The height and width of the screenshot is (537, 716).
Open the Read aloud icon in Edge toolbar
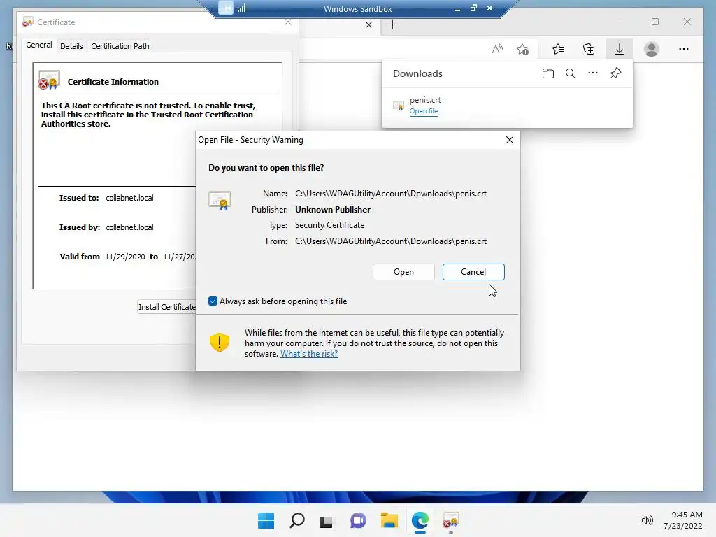[x=497, y=49]
